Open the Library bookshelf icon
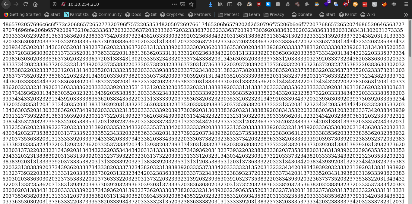412x204 pixels. [x=220, y=4]
